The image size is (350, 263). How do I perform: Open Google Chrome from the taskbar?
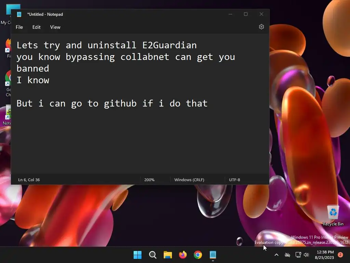(198, 255)
